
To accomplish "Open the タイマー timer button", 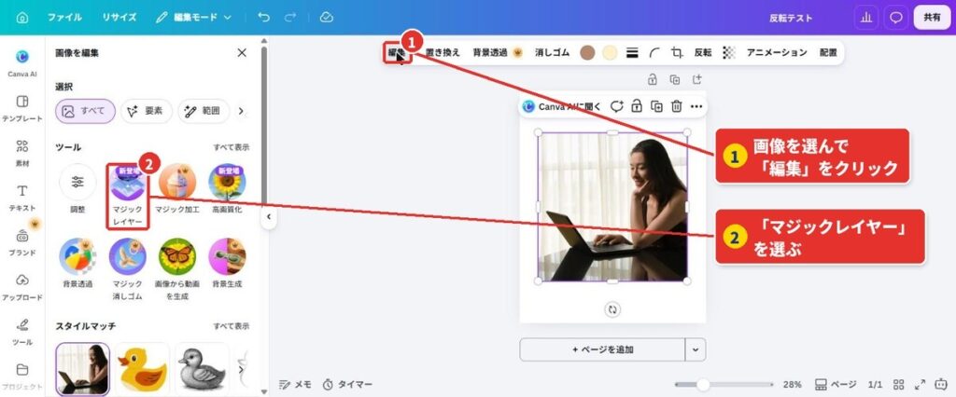I will click(x=347, y=384).
